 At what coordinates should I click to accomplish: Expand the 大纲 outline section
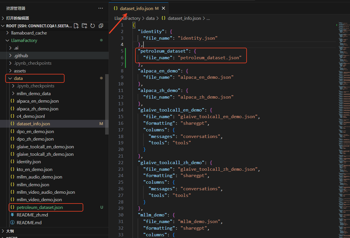tap(54, 231)
